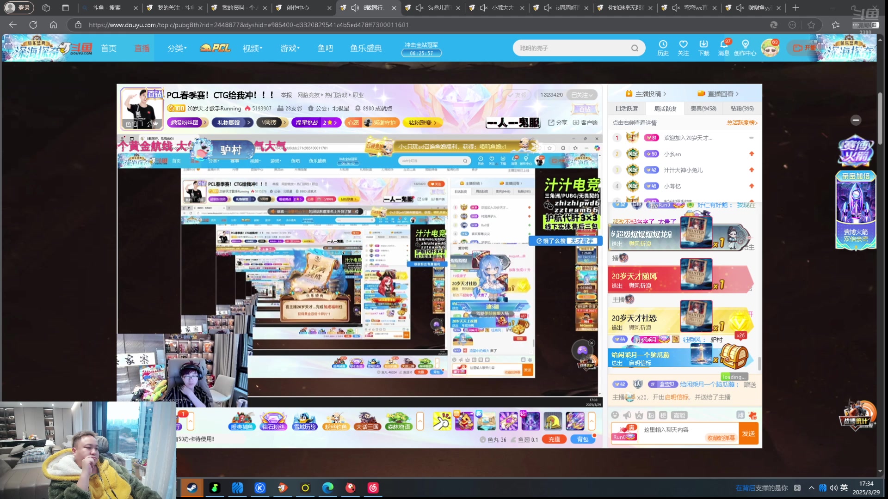
Task: Open the 关注 heart icon
Action: tap(683, 47)
